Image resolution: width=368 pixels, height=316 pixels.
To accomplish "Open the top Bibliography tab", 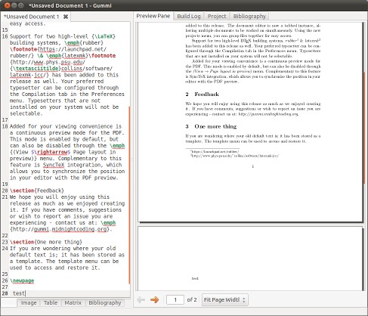I will pos(249,17).
